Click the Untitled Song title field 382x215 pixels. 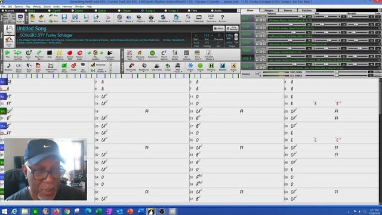pos(114,29)
